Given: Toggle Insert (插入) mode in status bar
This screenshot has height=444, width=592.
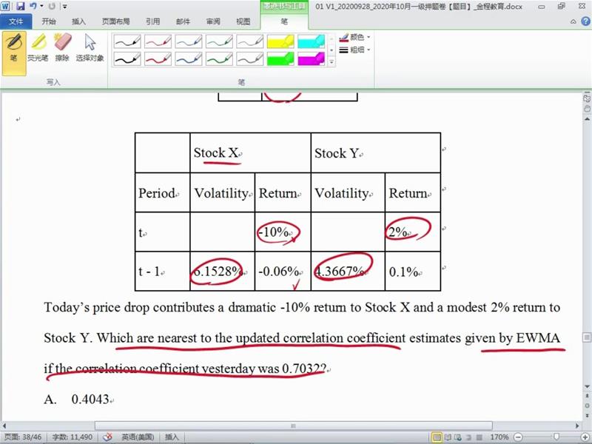Looking at the screenshot, I should pyautogui.click(x=172, y=437).
